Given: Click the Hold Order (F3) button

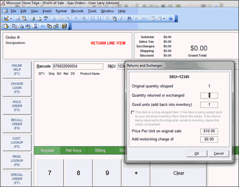Looking at the screenshot, I should [17, 106].
